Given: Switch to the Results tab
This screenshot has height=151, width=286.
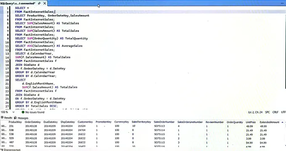Looking at the screenshot, I should [7, 118].
